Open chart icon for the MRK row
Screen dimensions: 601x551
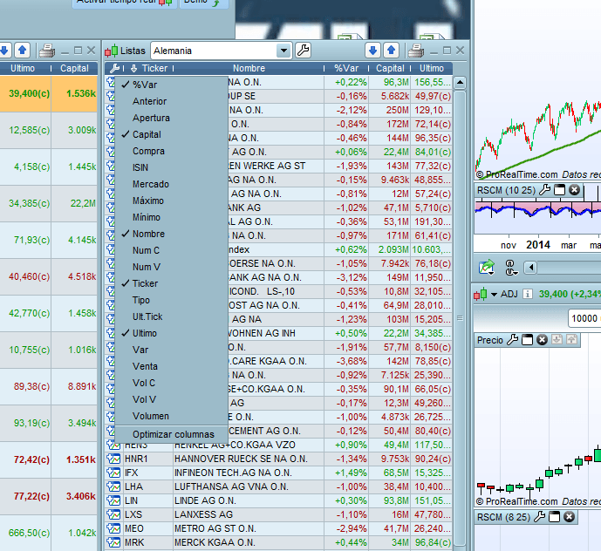pos(113,542)
